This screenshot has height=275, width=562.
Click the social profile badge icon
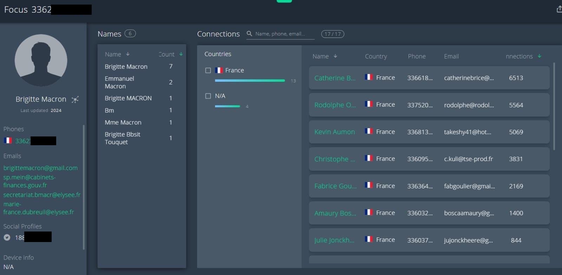pos(7,237)
